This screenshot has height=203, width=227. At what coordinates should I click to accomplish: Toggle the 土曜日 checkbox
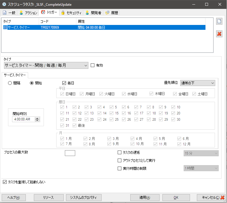point(194,94)
